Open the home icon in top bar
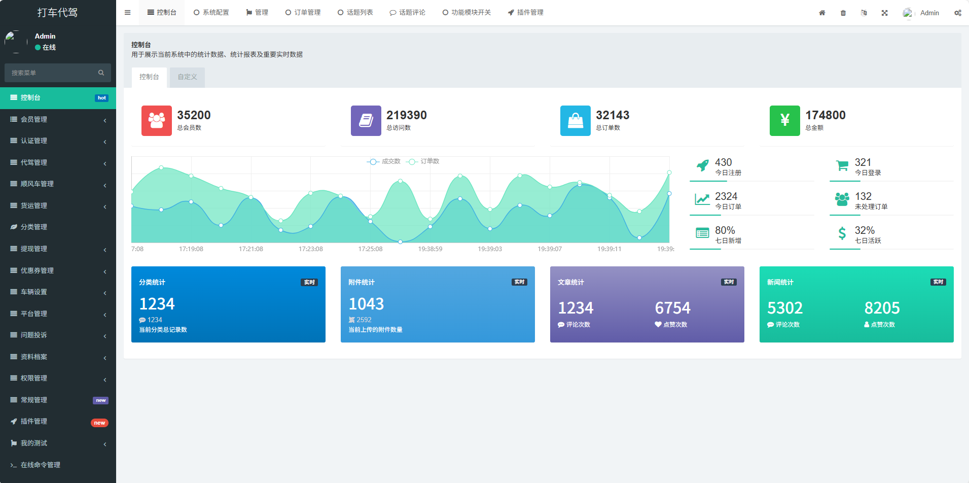Image resolution: width=969 pixels, height=483 pixels. click(822, 13)
